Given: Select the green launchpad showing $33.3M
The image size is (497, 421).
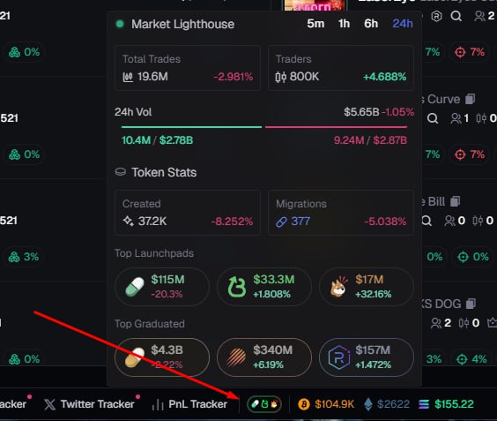Looking at the screenshot, I should (264, 287).
